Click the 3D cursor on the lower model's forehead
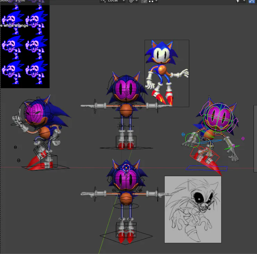The image size is (257, 254). [x=126, y=168]
